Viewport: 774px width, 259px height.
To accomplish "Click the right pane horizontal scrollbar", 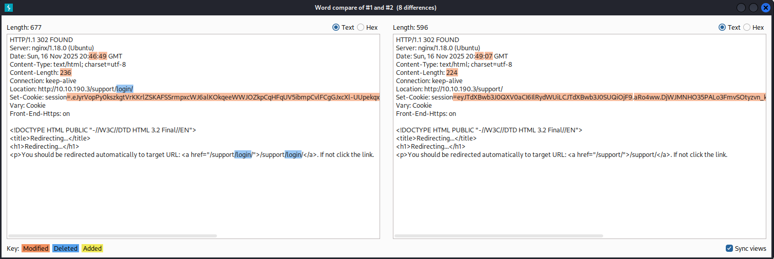I will (499, 236).
